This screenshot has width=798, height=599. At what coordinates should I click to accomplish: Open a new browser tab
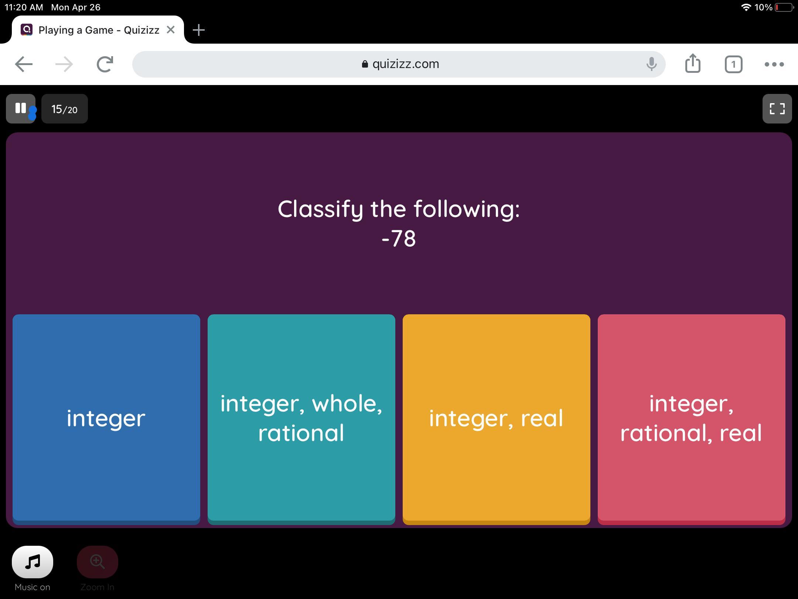(x=199, y=30)
